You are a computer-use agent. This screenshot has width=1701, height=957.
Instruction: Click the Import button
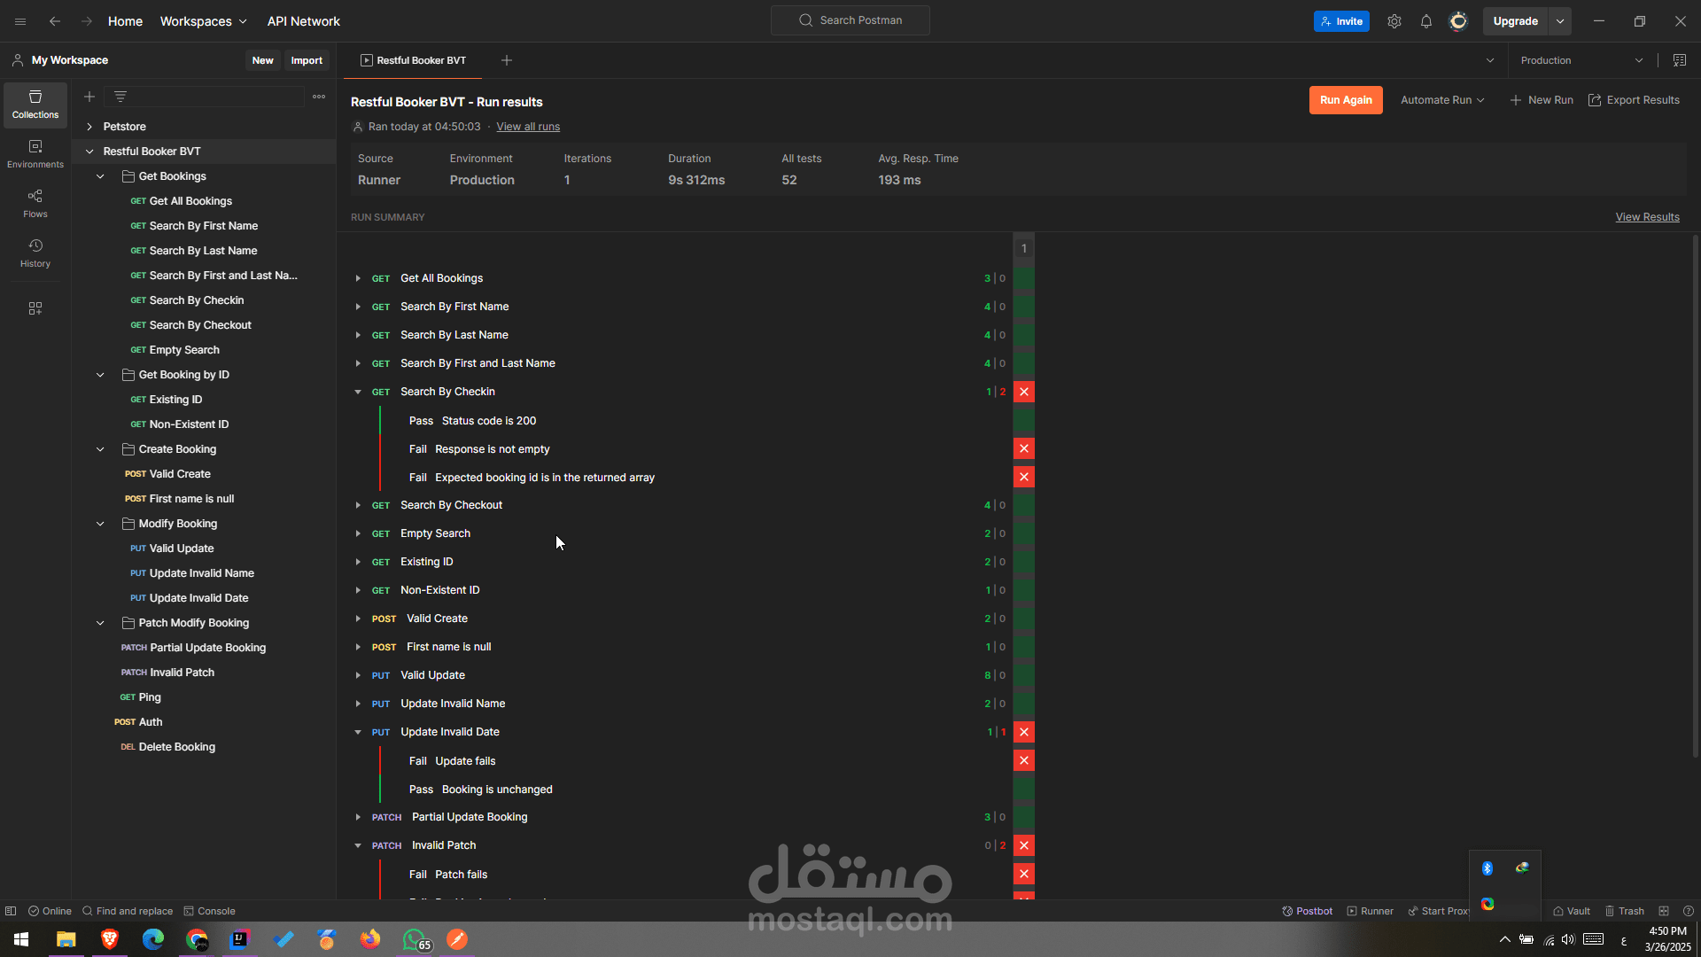pos(307,60)
